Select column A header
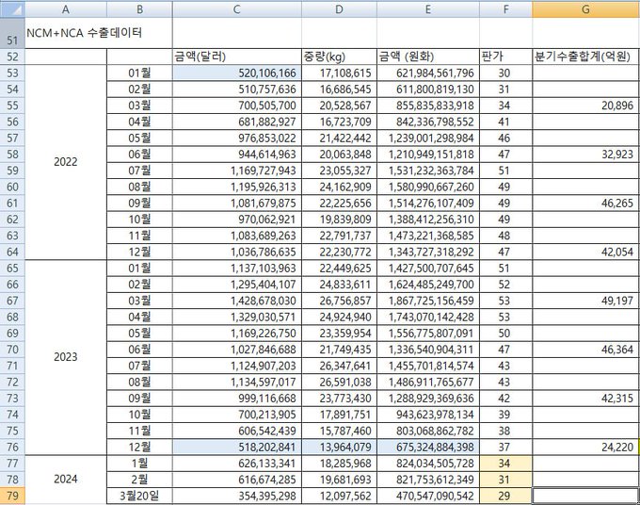The width and height of the screenshot is (640, 505). [x=66, y=9]
